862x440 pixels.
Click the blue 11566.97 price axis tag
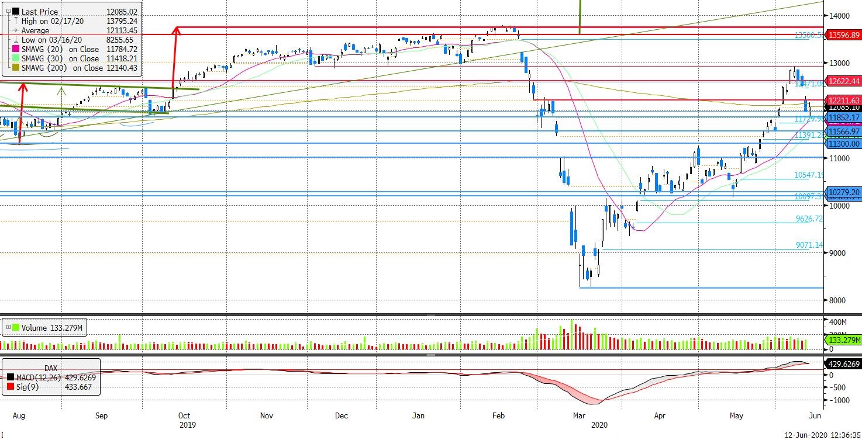843,133
